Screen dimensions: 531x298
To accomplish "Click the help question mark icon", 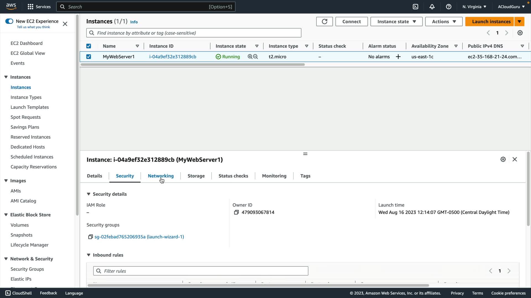I will click(x=449, y=7).
